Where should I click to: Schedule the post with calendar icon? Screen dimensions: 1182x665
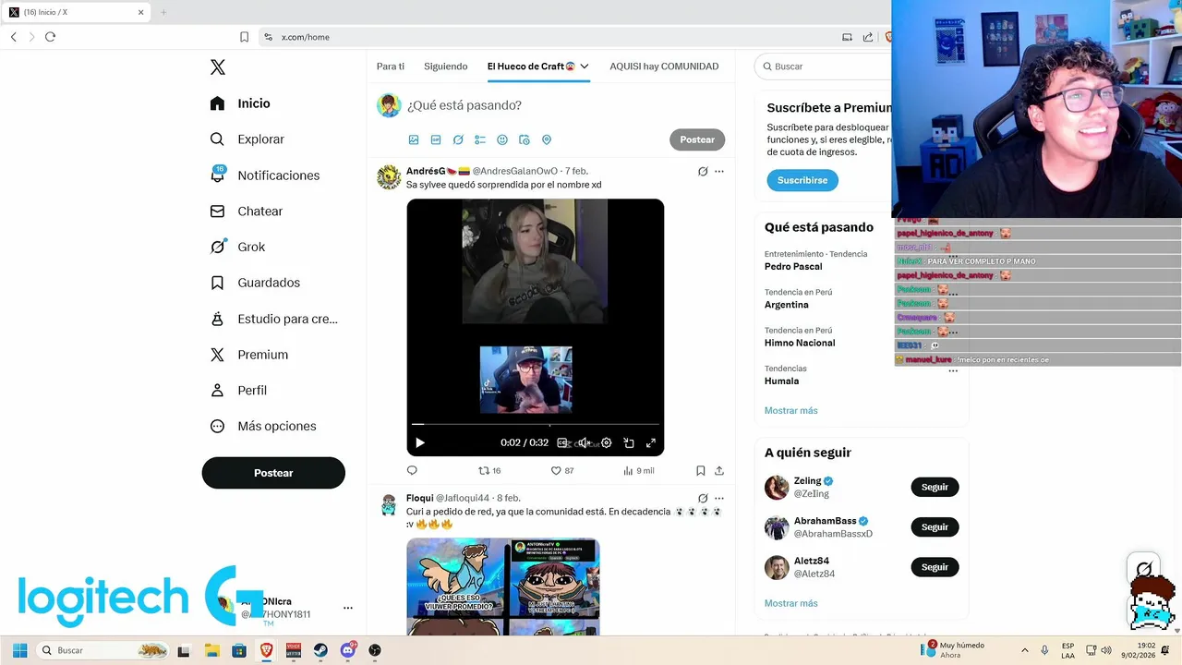pyautogui.click(x=525, y=139)
